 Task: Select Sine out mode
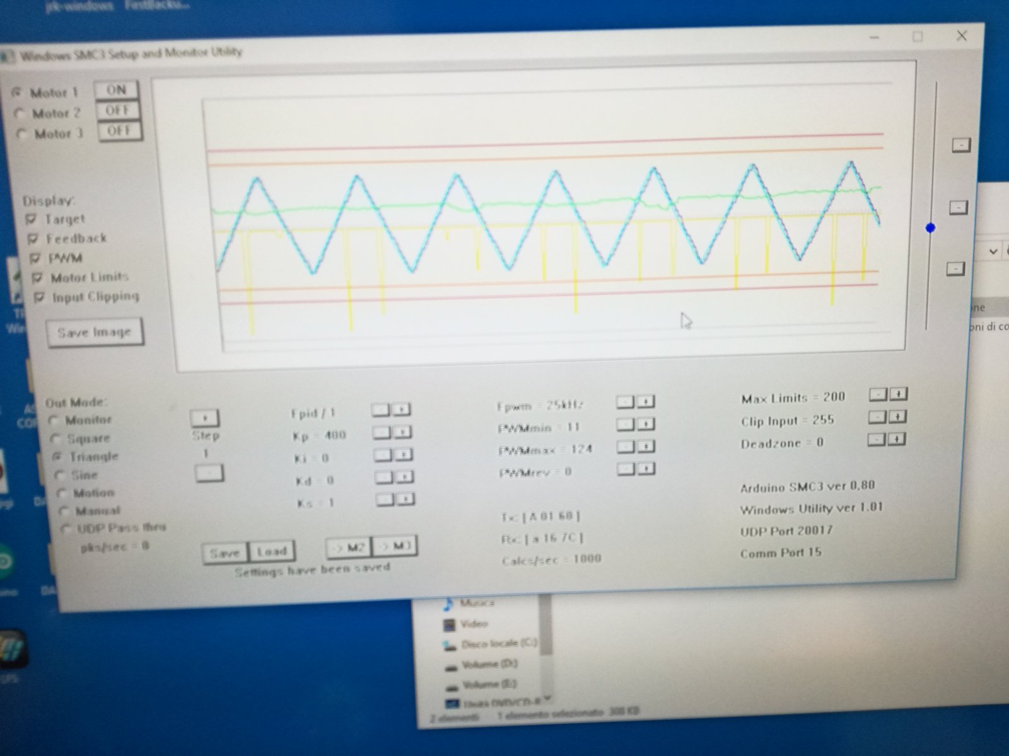60,475
